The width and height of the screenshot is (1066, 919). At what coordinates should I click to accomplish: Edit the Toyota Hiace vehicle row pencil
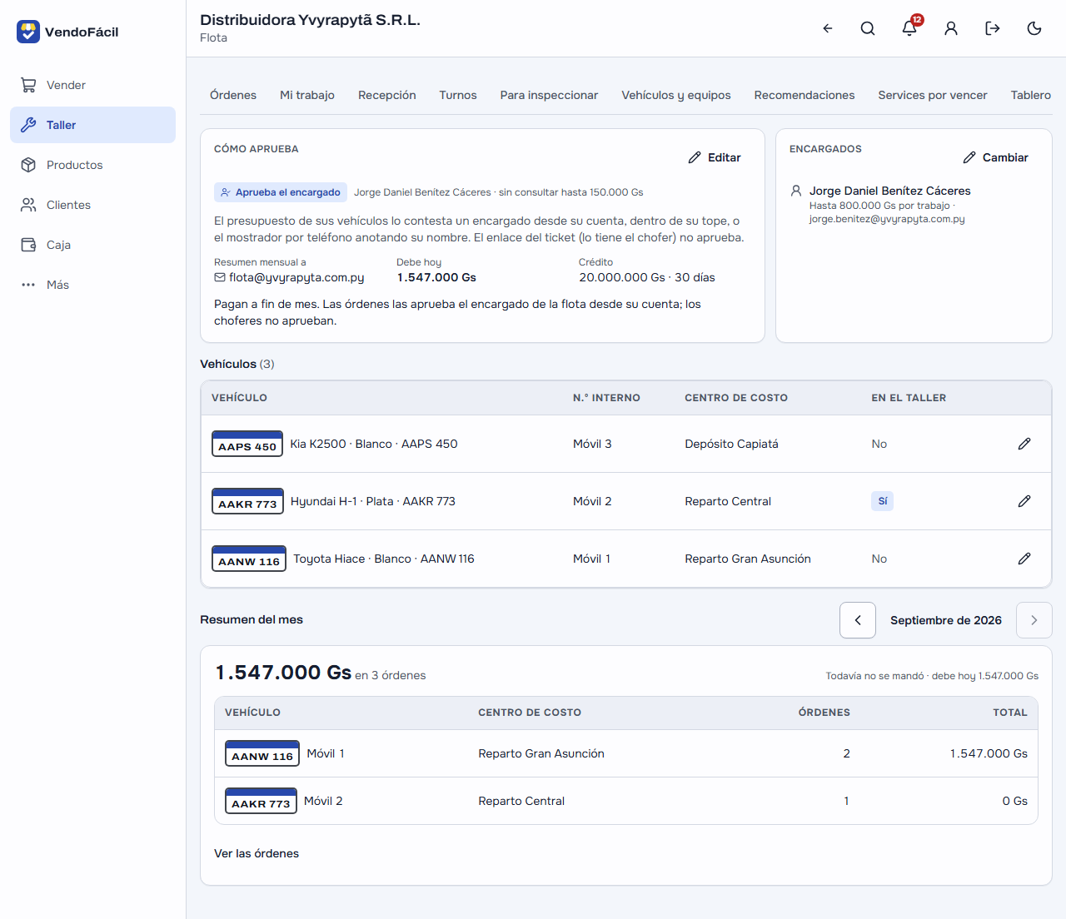[x=1024, y=559]
